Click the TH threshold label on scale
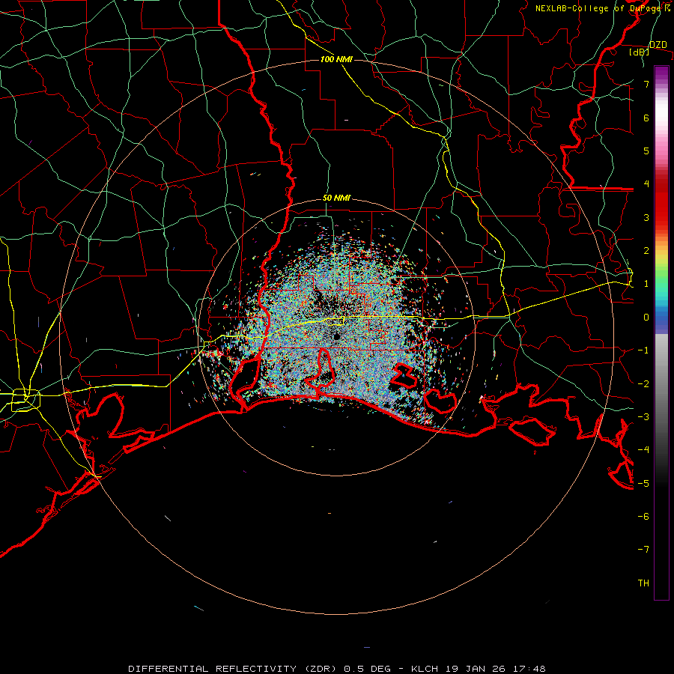 643,583
